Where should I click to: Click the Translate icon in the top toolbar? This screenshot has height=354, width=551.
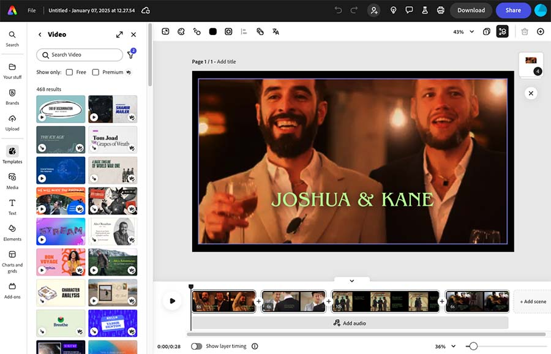click(x=275, y=31)
